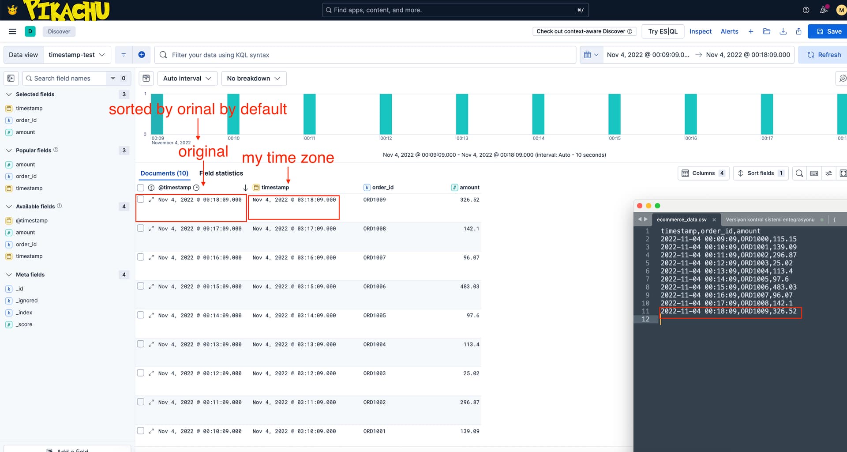Viewport: 847px width, 452px height.
Task: Click the 00:11 histogram bar
Action: (309, 114)
